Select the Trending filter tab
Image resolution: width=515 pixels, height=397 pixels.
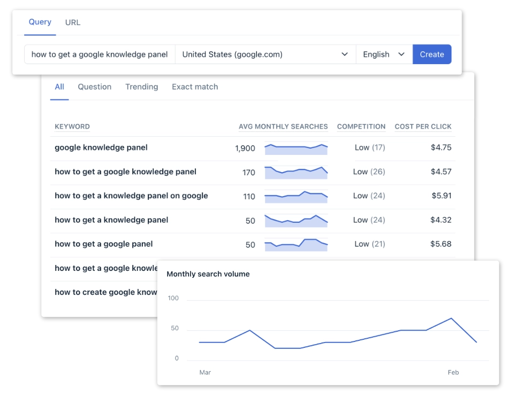141,87
